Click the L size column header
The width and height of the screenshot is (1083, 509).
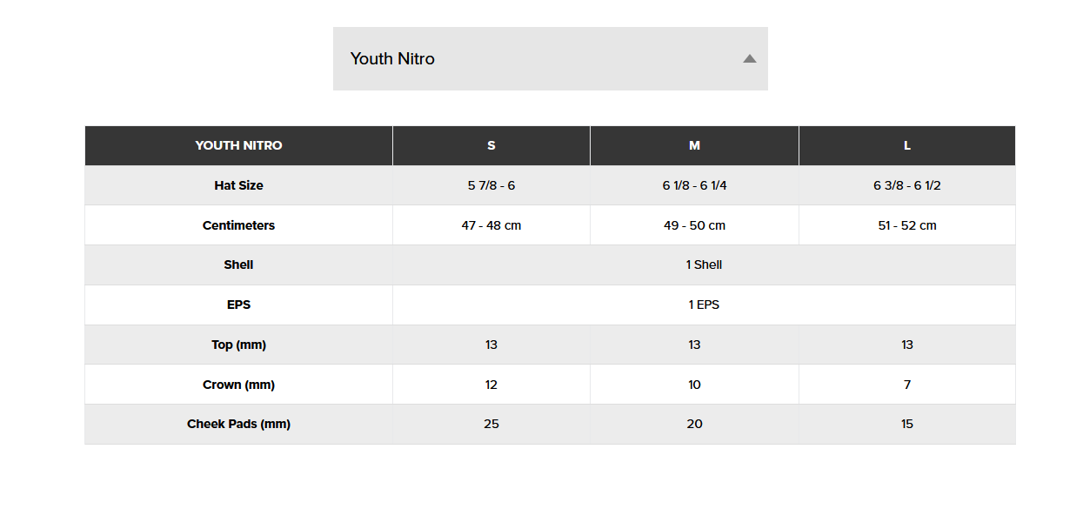coord(907,145)
